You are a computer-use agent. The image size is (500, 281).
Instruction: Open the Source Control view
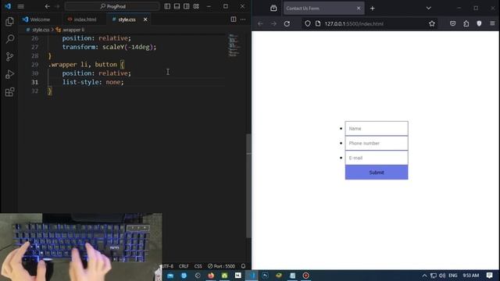[x=9, y=57]
